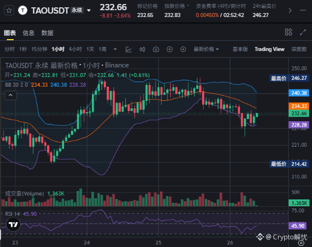Select 1小时 timeframe

coord(58,49)
